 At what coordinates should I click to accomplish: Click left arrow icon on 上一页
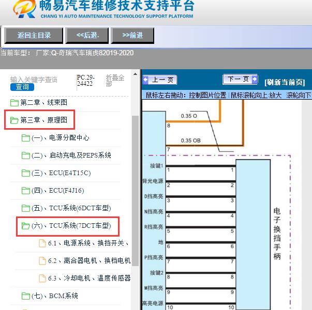point(146,80)
